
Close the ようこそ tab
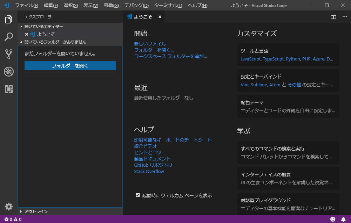[x=160, y=17]
